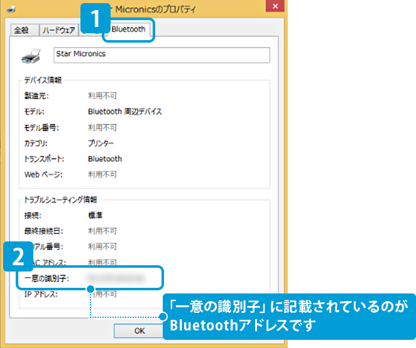
Task: Click the Micronicsのプロパティ window title
Action: click(155, 9)
